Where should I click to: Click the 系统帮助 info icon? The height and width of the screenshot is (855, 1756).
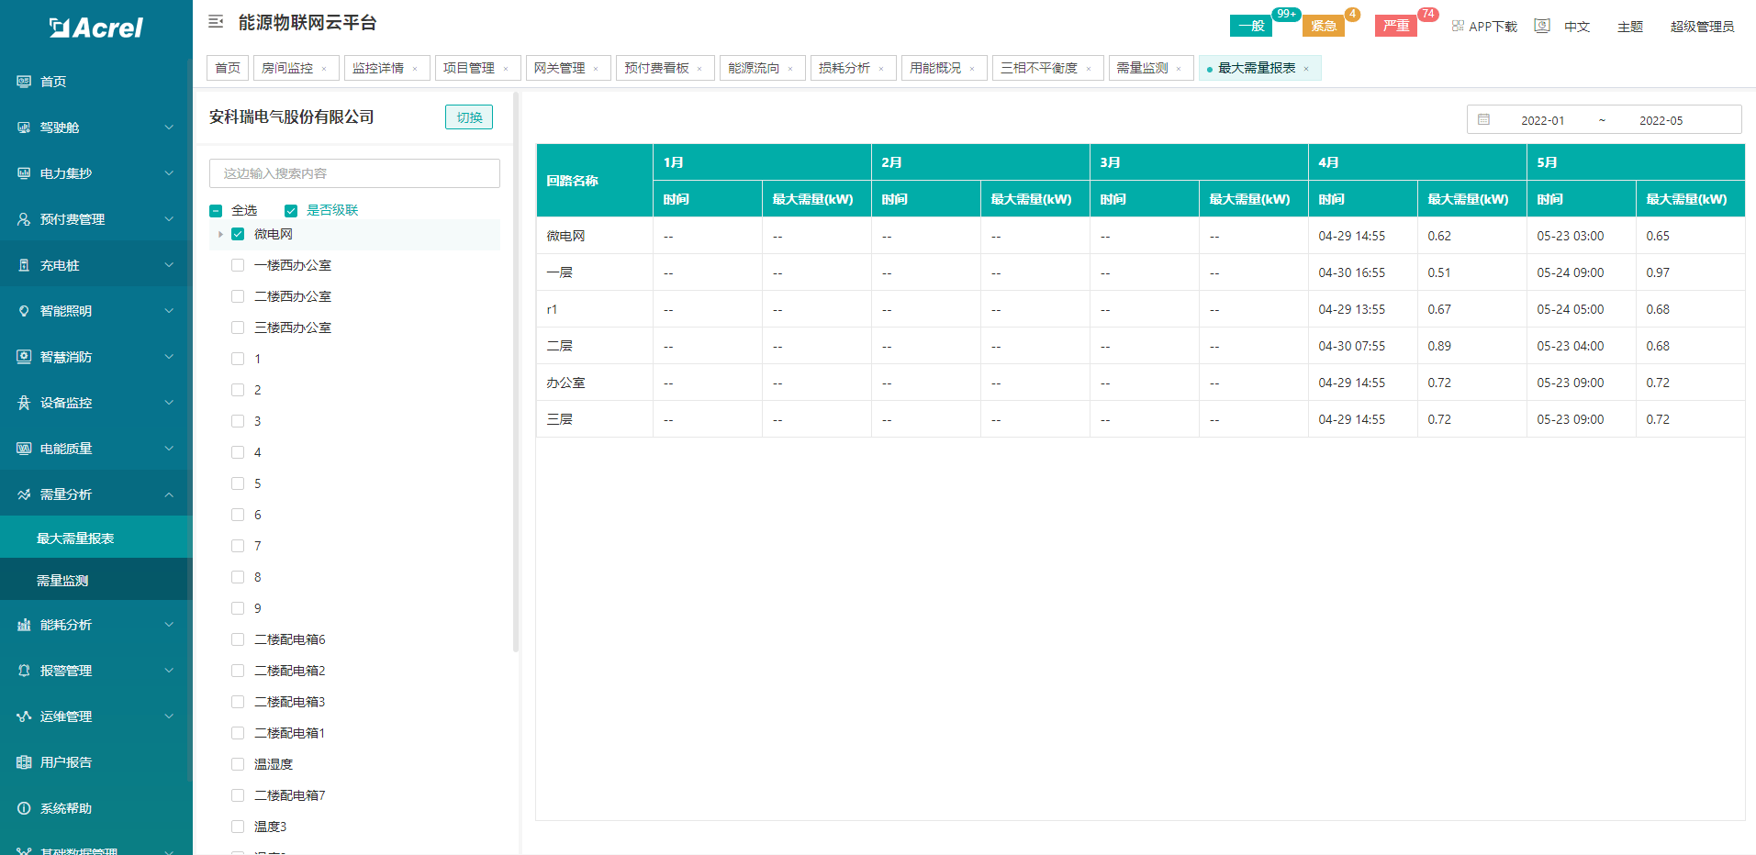(x=24, y=808)
